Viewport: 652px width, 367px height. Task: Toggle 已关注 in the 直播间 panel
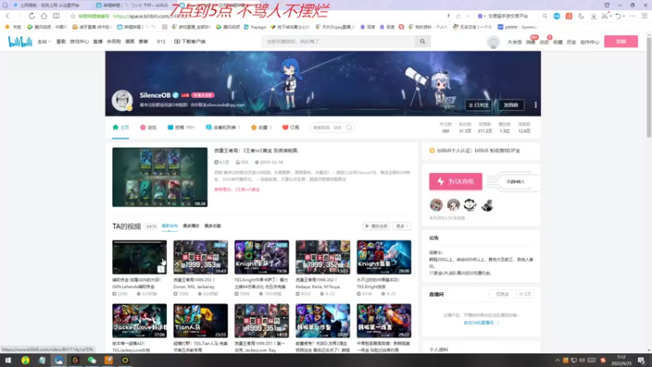pos(502,294)
